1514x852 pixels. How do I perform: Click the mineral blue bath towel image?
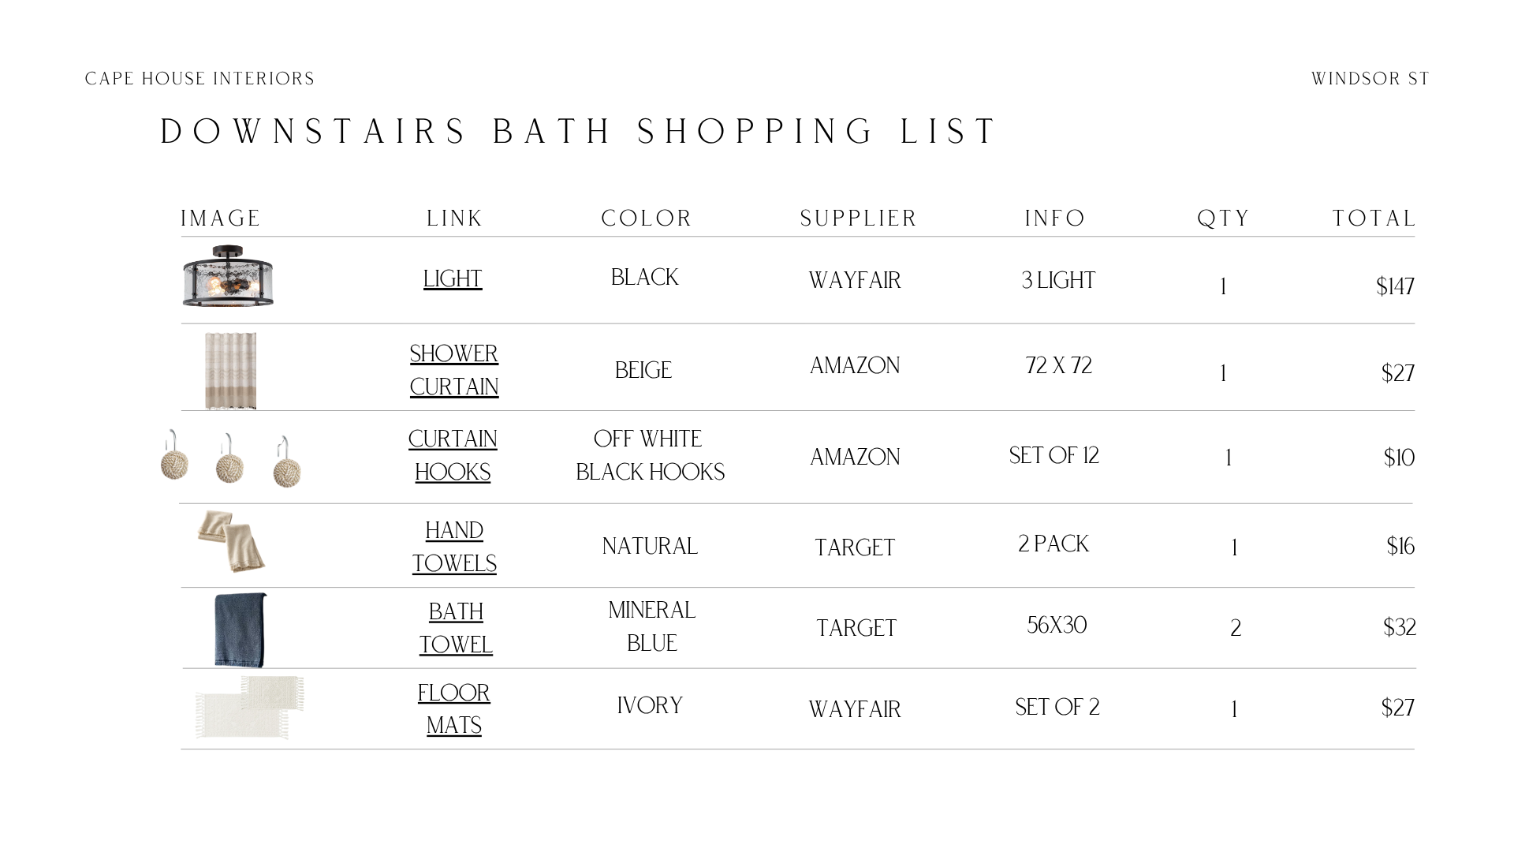241,630
